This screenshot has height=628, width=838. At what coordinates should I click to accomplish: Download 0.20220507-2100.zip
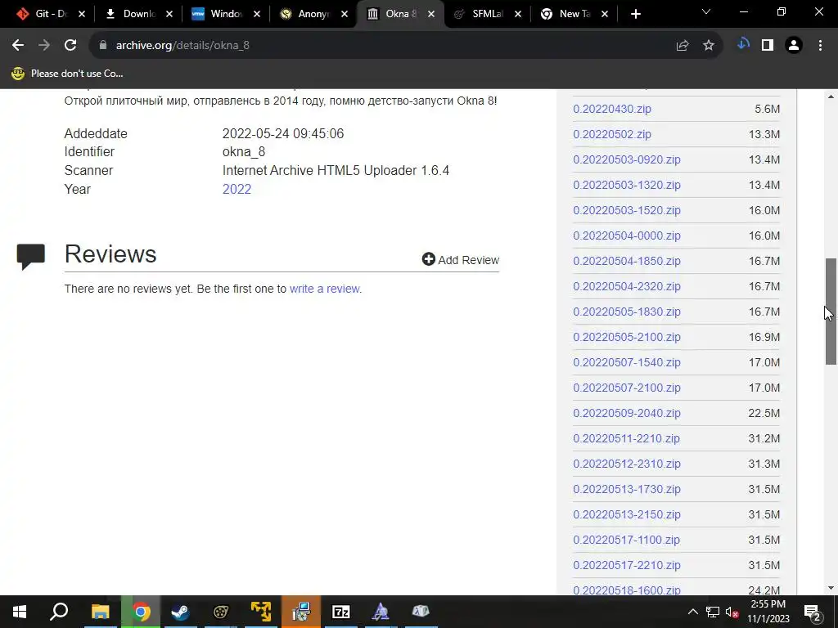click(x=627, y=388)
